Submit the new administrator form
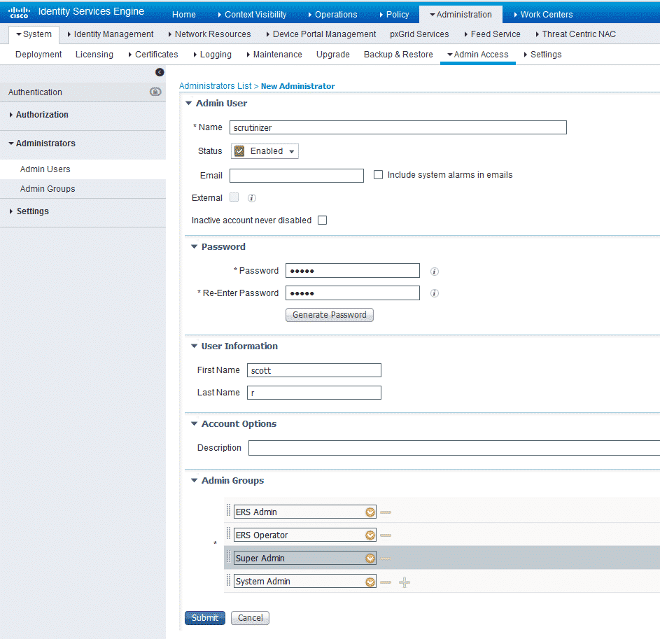The width and height of the screenshot is (660, 639). pyautogui.click(x=205, y=617)
